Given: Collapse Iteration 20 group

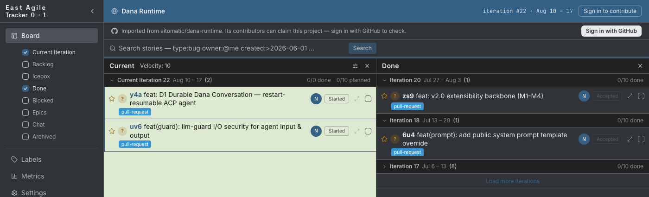Looking at the screenshot, I should tap(384, 80).
